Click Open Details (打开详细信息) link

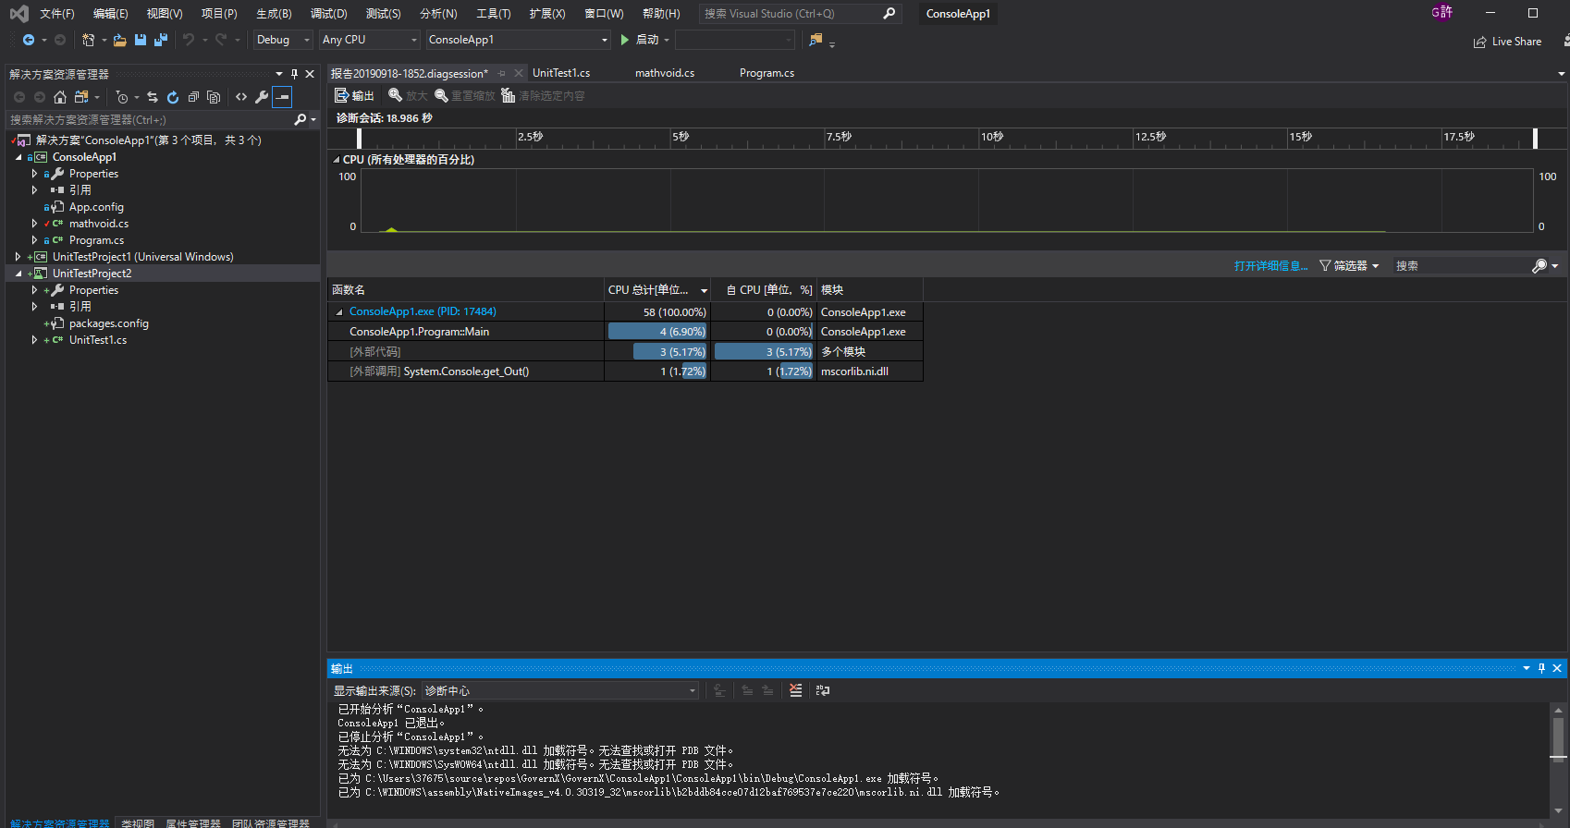1271,266
